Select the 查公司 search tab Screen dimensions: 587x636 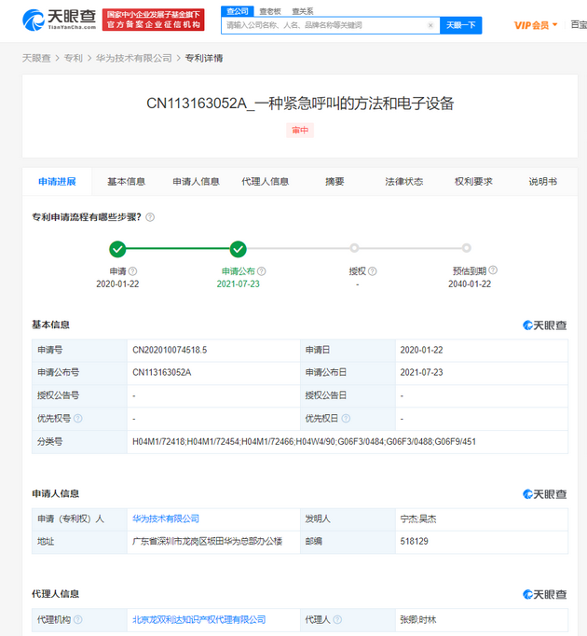pos(238,11)
